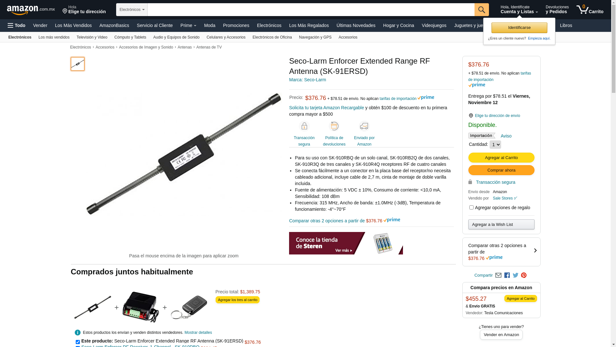Open the shopping cart icon
The height and width of the screenshot is (347, 616).
pyautogui.click(x=590, y=9)
